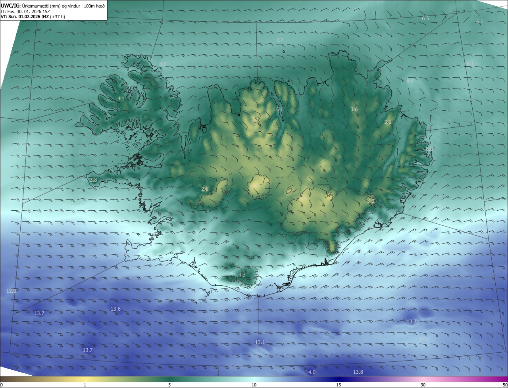Click colorbar tick label 15

[339, 385]
